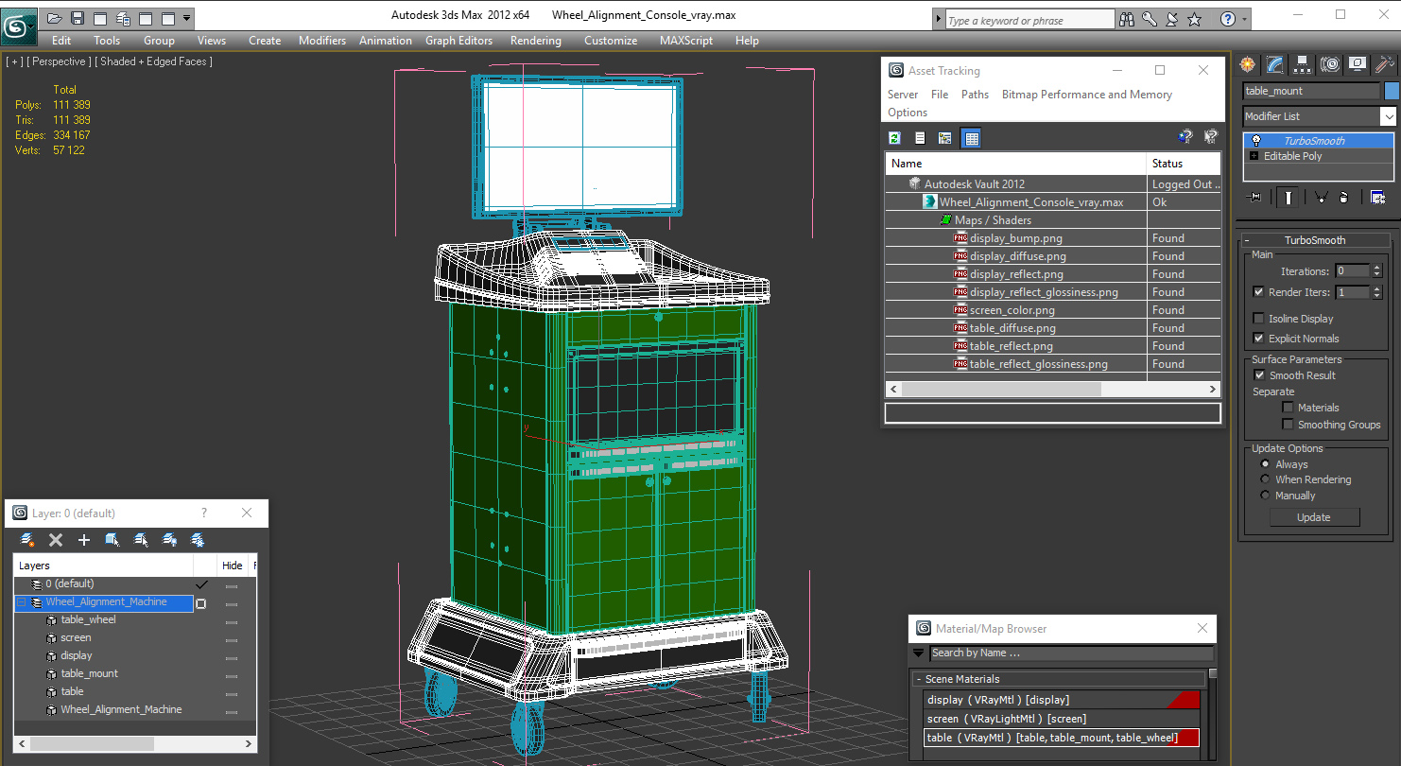Select the Always update option

click(x=1265, y=464)
